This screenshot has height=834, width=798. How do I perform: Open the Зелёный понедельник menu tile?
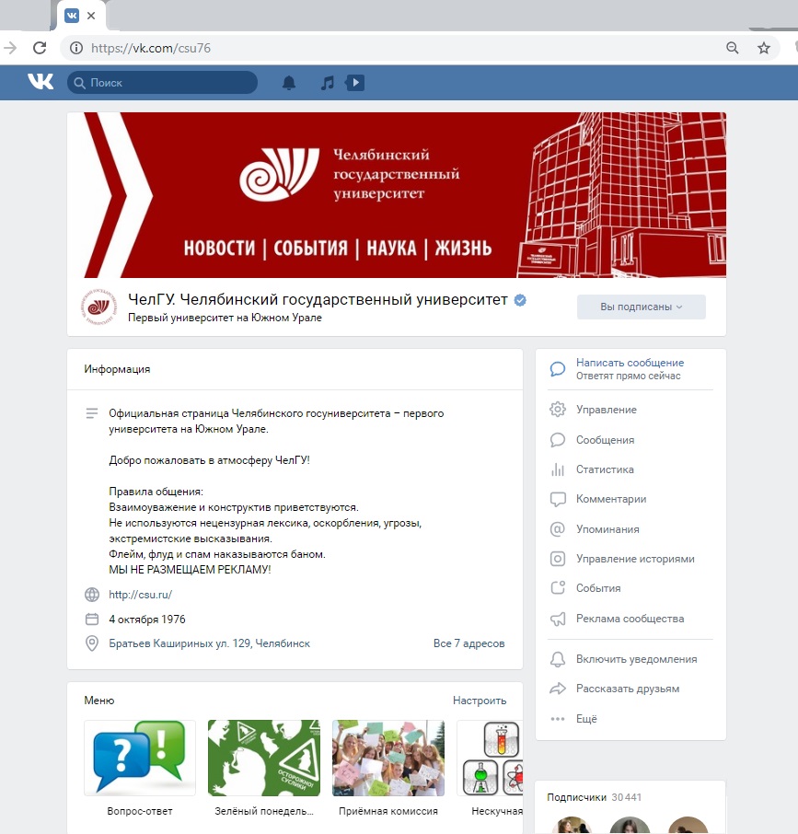264,768
